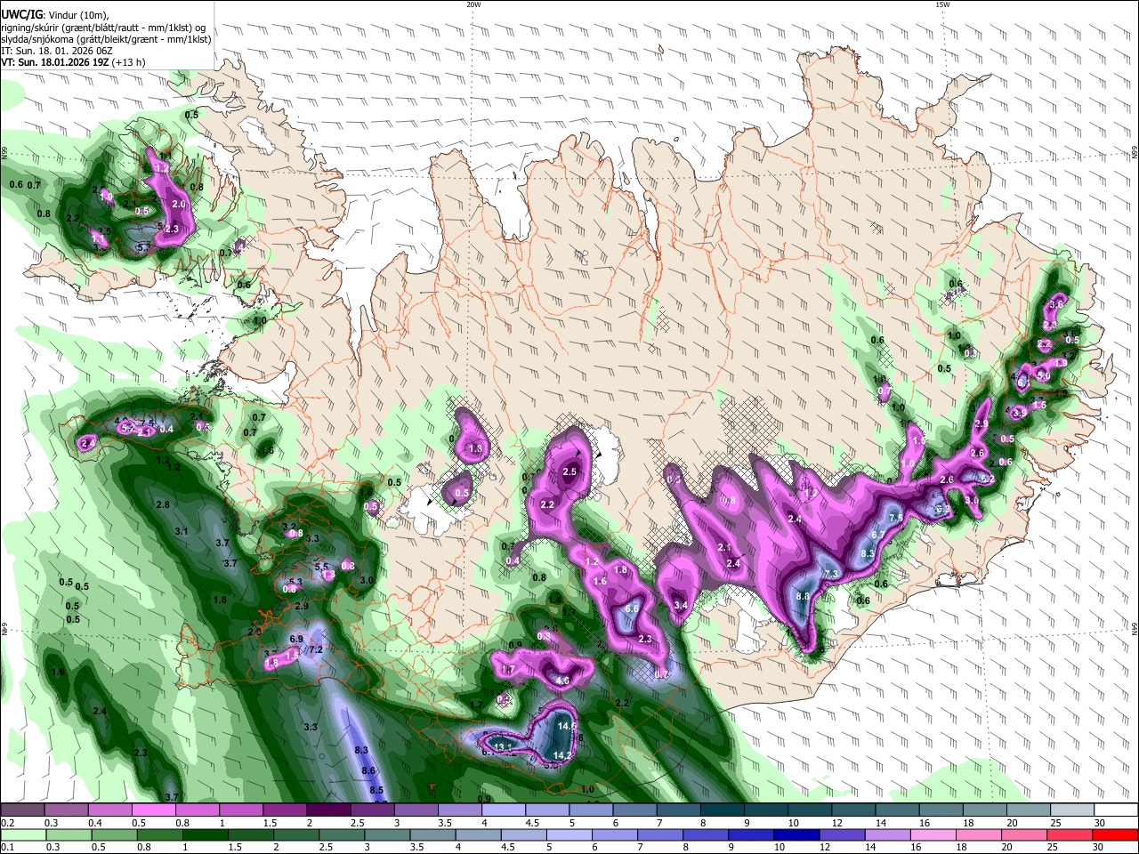Click the '0.1' label in bottom legend row
Screen dimensions: 1139x854
click(8, 848)
